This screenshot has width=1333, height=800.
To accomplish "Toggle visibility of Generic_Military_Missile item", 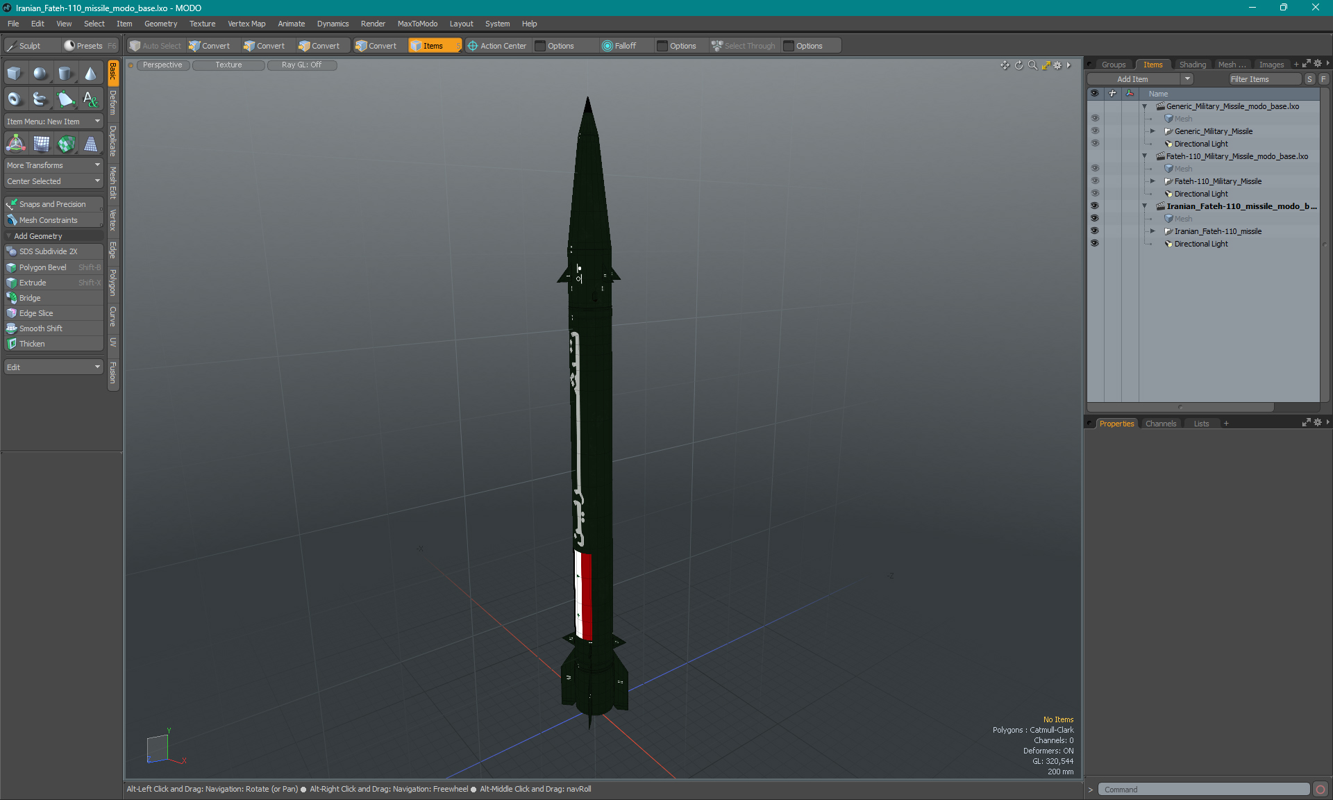I will click(x=1094, y=131).
